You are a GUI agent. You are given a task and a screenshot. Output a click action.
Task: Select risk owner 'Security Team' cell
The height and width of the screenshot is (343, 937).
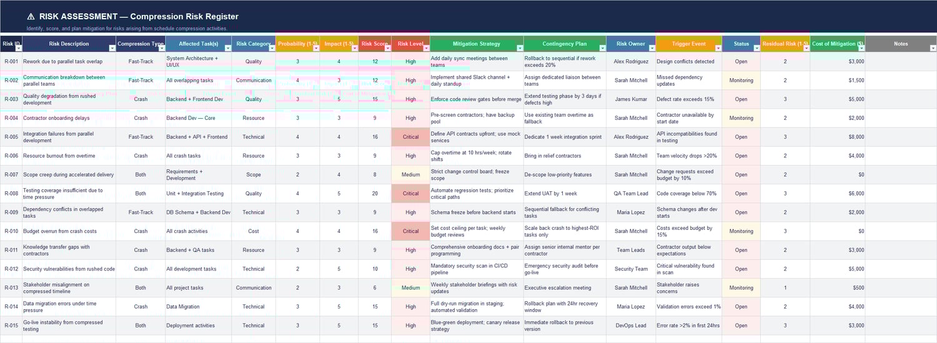(631, 269)
